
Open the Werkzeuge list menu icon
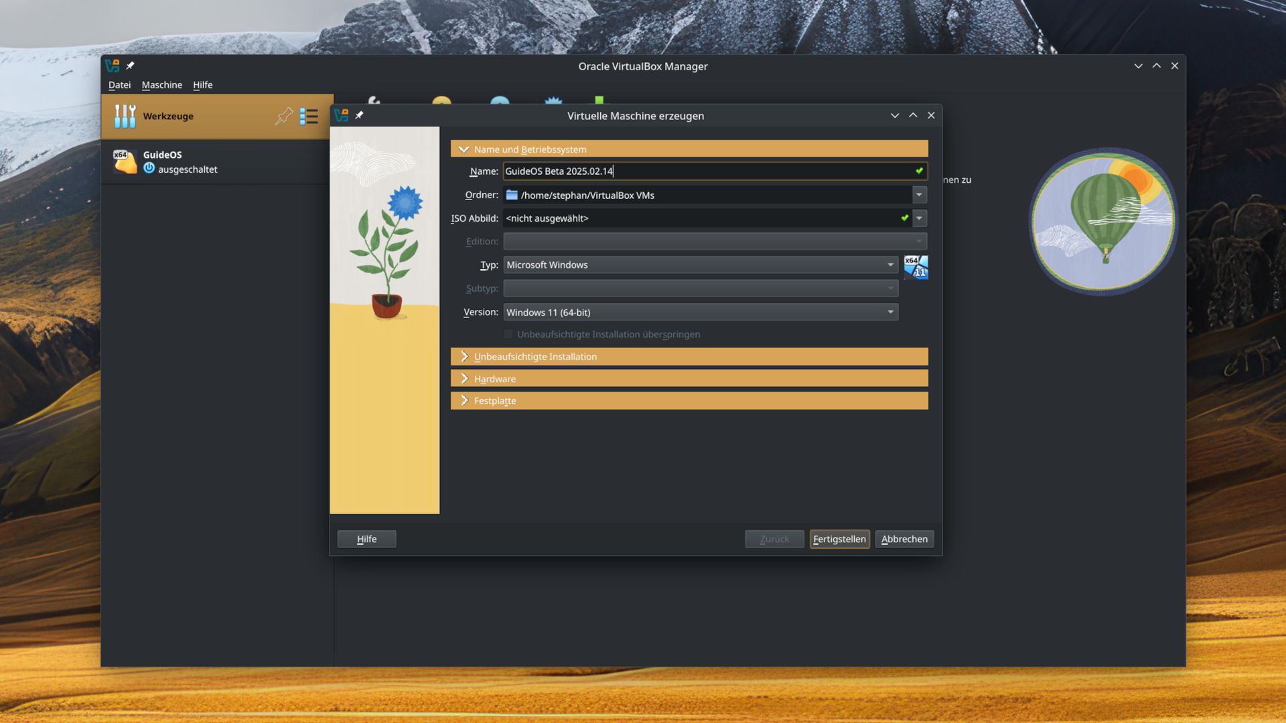[x=309, y=116]
